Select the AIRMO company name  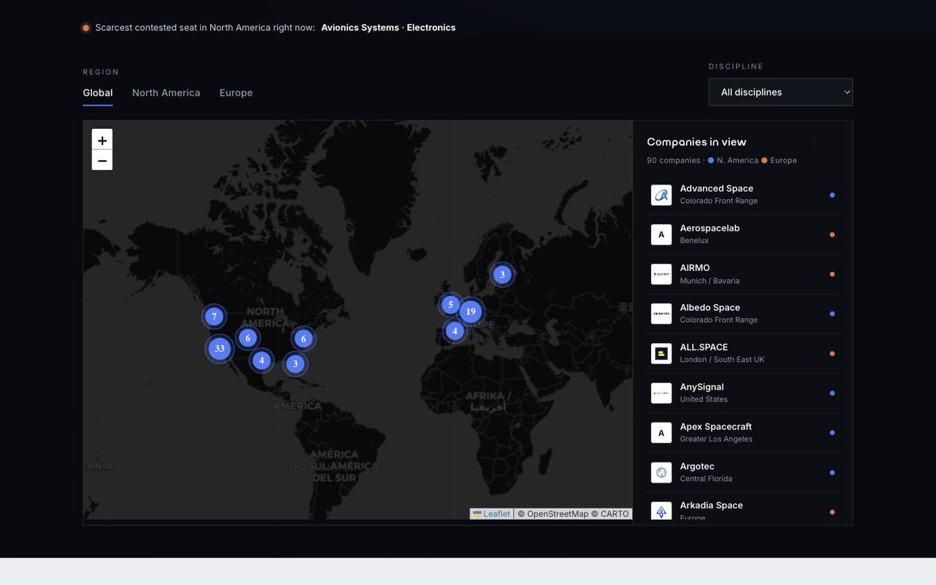[x=695, y=268]
